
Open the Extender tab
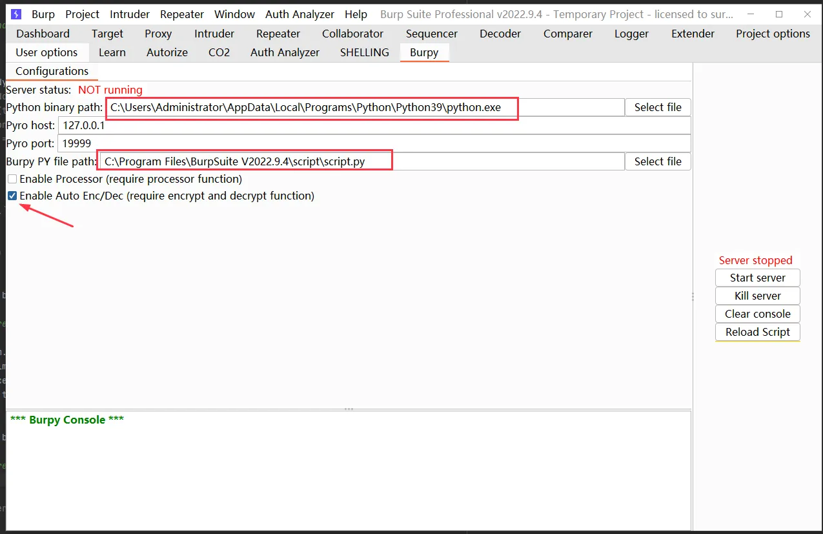point(693,34)
